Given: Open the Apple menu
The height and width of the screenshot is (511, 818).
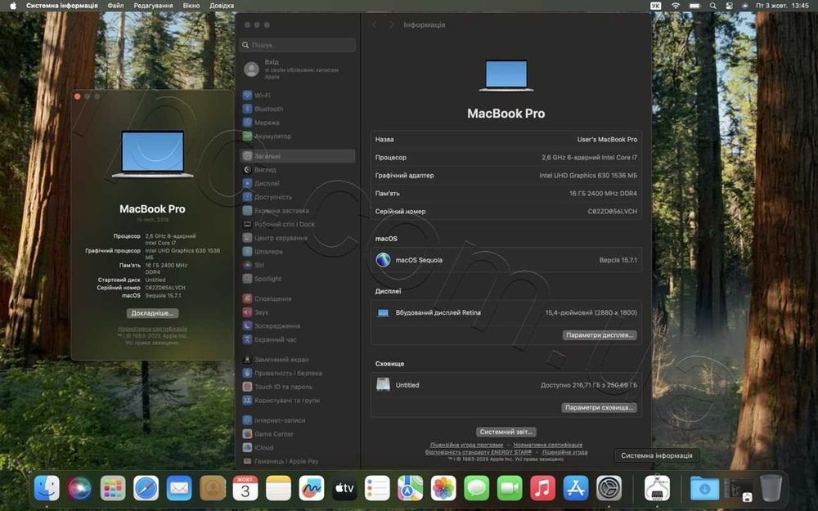Looking at the screenshot, I should pos(13,6).
